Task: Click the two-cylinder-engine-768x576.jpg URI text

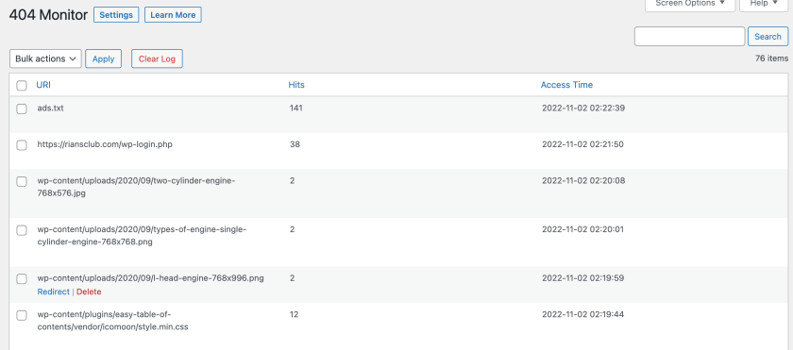Action: (x=136, y=187)
